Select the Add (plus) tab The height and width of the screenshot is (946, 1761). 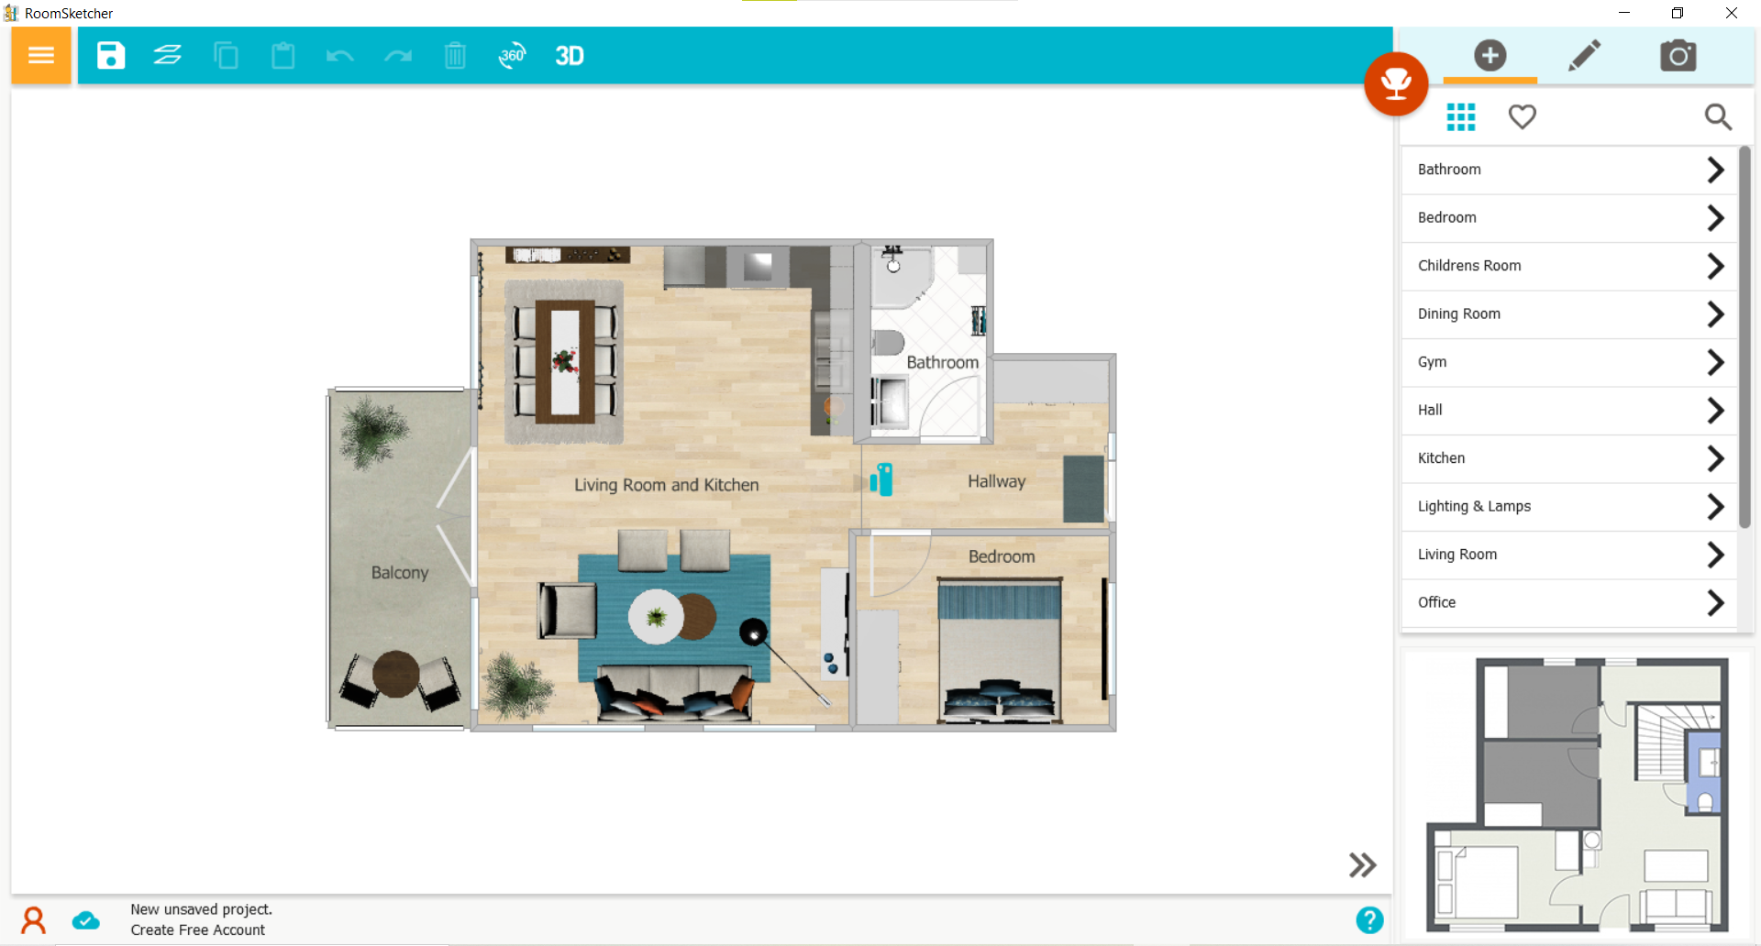pyautogui.click(x=1490, y=56)
